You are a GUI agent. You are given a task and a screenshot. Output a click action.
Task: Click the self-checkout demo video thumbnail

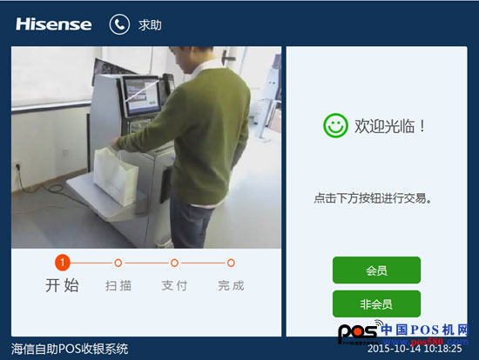146,147
